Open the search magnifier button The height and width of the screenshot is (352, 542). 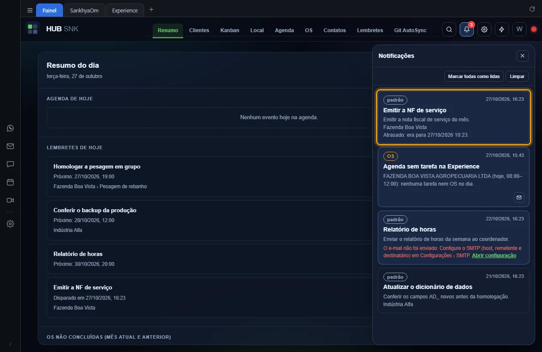pos(449,29)
